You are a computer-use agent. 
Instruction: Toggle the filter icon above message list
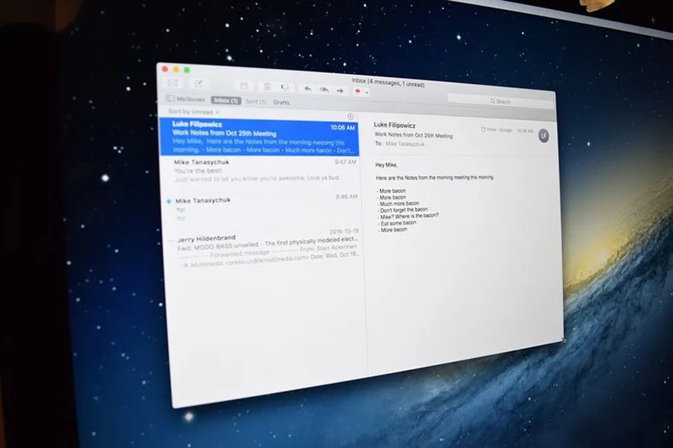pyautogui.click(x=350, y=117)
